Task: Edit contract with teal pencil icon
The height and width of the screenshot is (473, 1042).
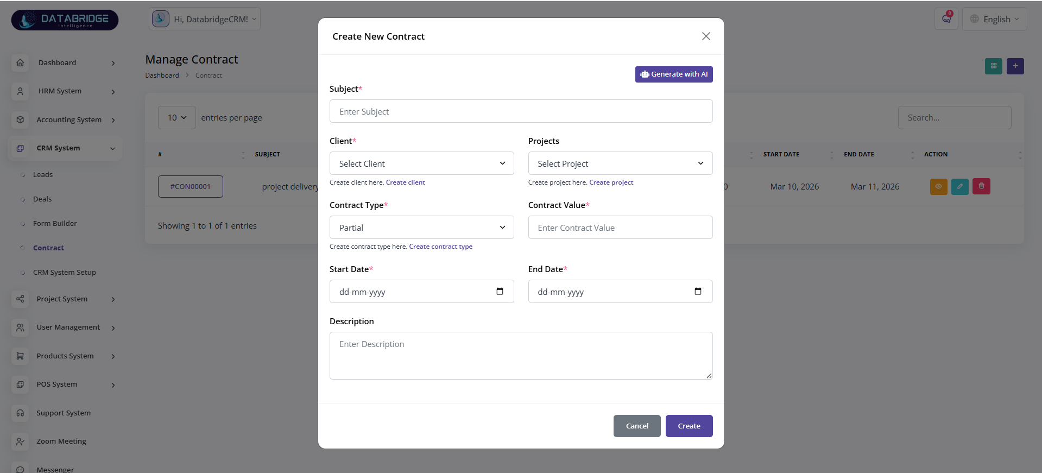Action: coord(960,186)
